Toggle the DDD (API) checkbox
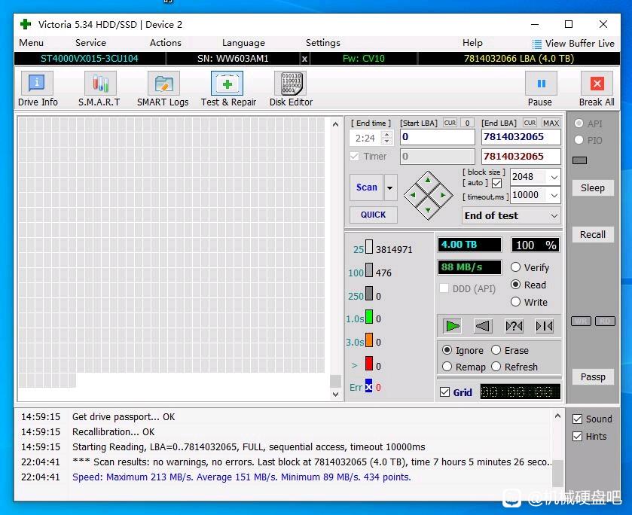The height and width of the screenshot is (515, 632). [x=444, y=288]
